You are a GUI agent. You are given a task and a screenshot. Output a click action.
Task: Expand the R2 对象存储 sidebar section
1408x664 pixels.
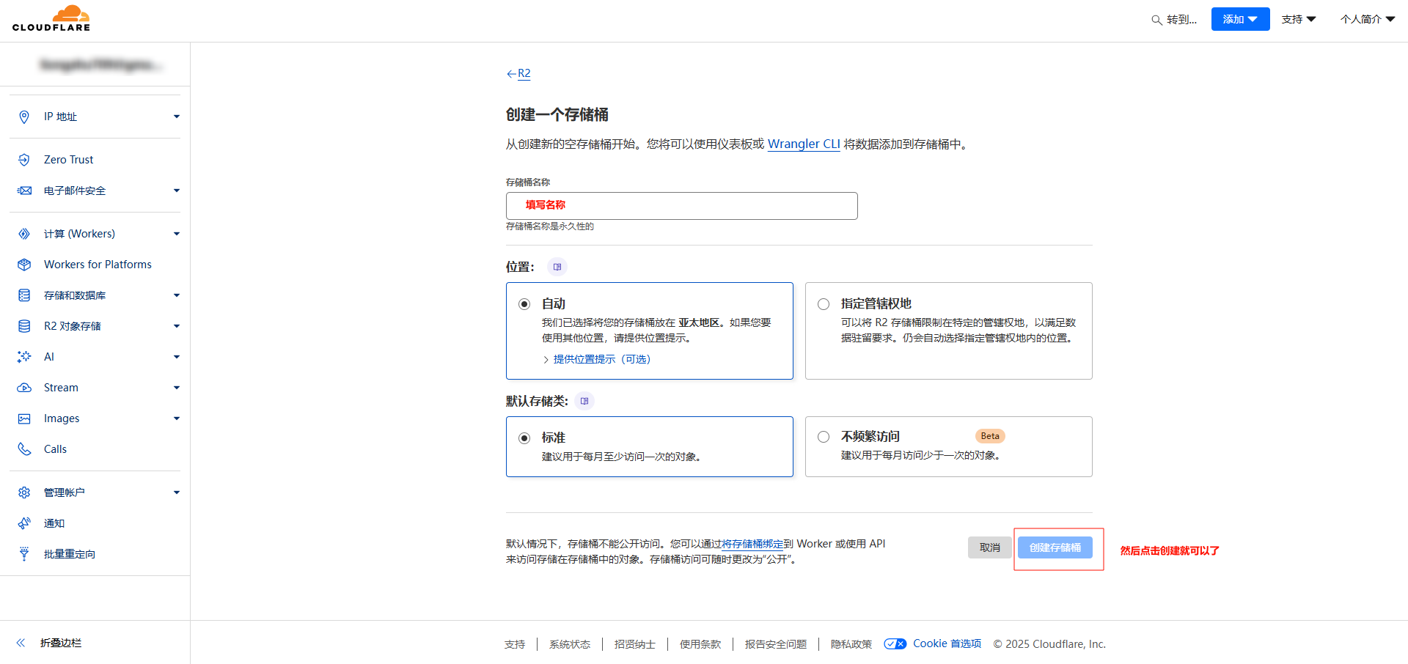click(176, 325)
